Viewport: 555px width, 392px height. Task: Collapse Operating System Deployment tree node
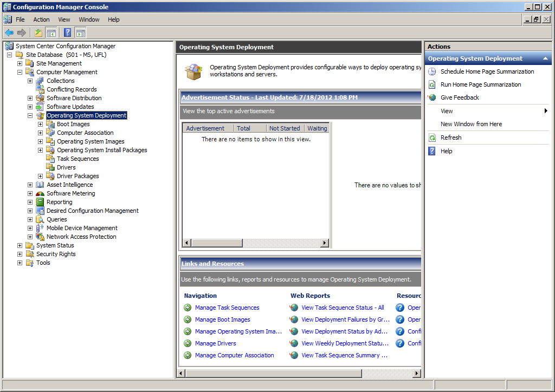pos(30,115)
